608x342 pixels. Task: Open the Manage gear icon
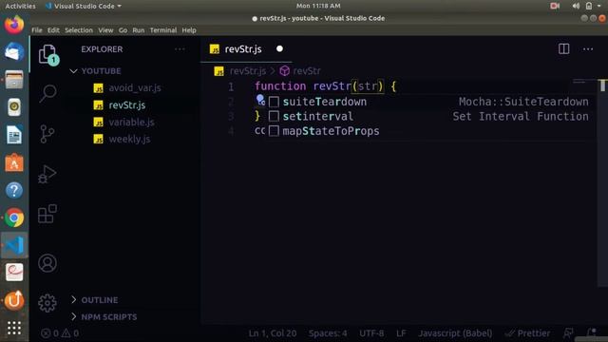pos(47,303)
